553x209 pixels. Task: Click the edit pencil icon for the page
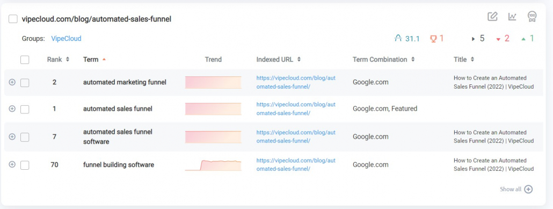(x=492, y=16)
